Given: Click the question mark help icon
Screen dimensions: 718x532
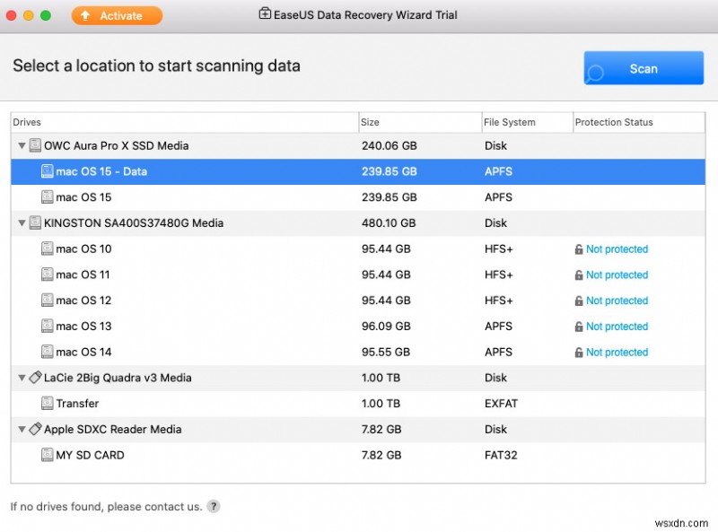Looking at the screenshot, I should click(x=214, y=506).
